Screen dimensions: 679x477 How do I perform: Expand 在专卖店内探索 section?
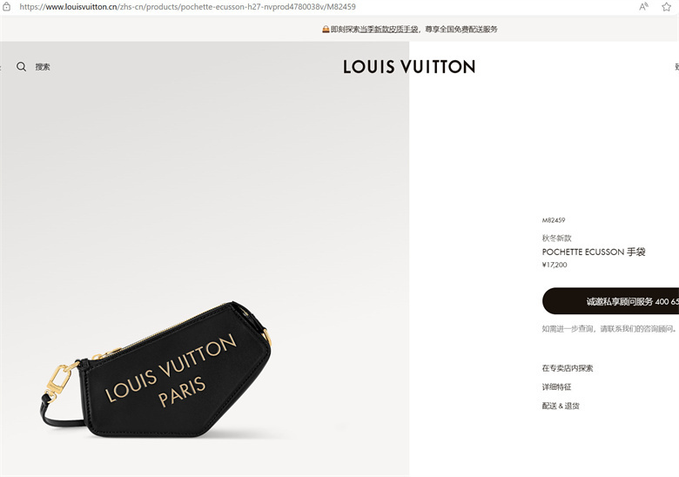[568, 368]
